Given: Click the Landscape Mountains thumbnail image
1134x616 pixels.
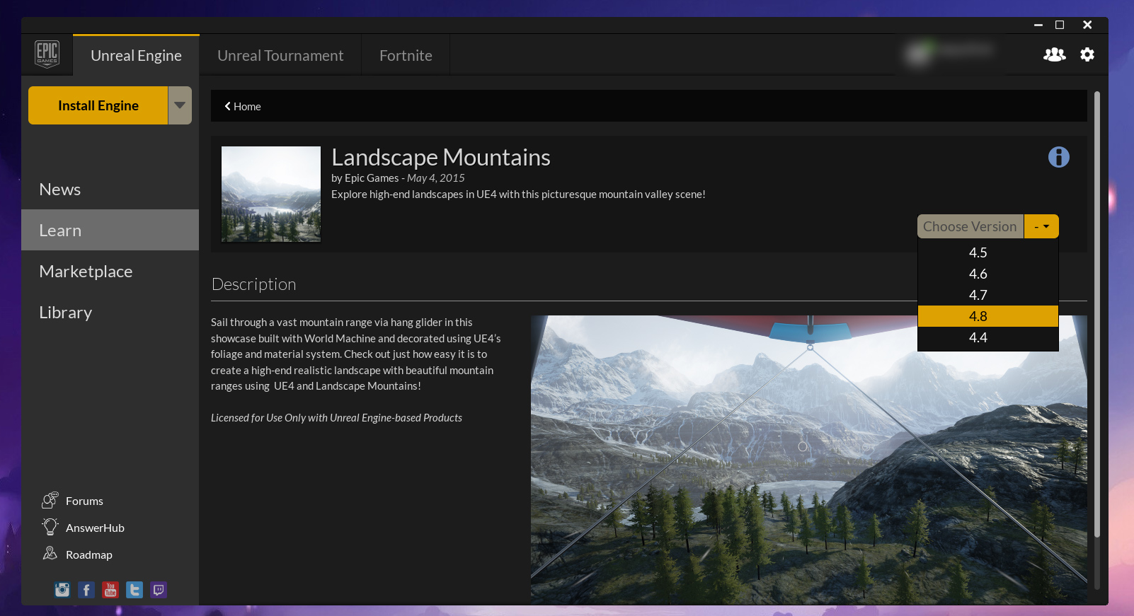Looking at the screenshot, I should point(271,194).
